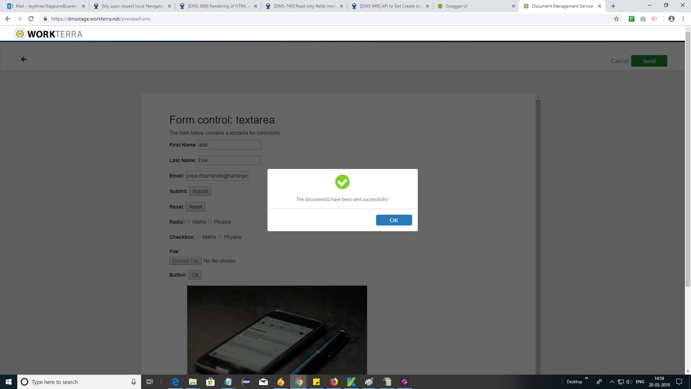Open a new browser tab
Image resolution: width=691 pixels, height=389 pixels.
click(613, 6)
